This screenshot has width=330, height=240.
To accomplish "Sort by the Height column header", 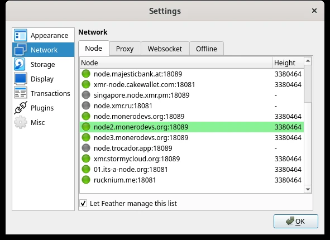I will coord(288,63).
